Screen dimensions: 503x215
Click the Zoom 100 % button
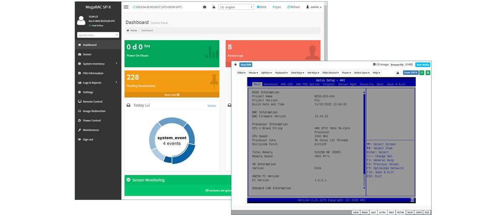(x=411, y=73)
